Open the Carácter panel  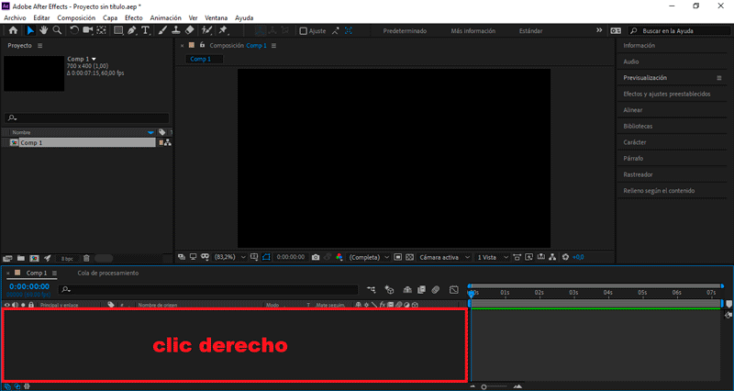[x=634, y=142]
